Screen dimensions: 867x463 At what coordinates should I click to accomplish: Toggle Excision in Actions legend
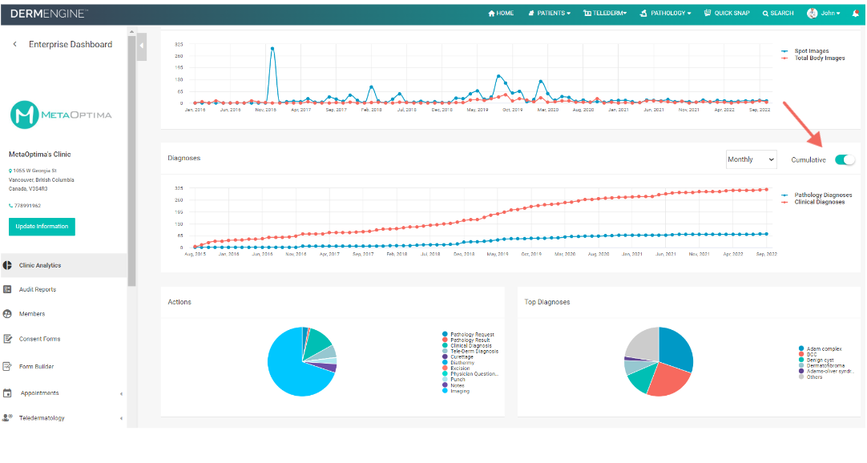pos(456,368)
